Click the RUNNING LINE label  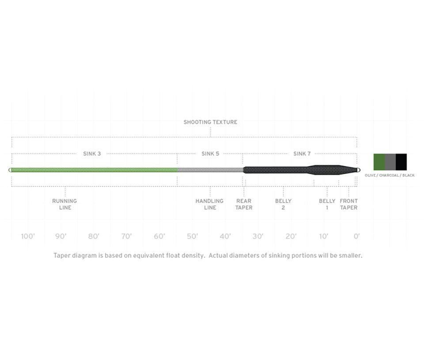click(64, 204)
